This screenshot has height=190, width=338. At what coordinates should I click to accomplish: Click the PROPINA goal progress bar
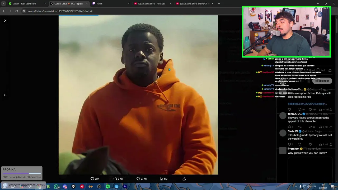coord(22,174)
